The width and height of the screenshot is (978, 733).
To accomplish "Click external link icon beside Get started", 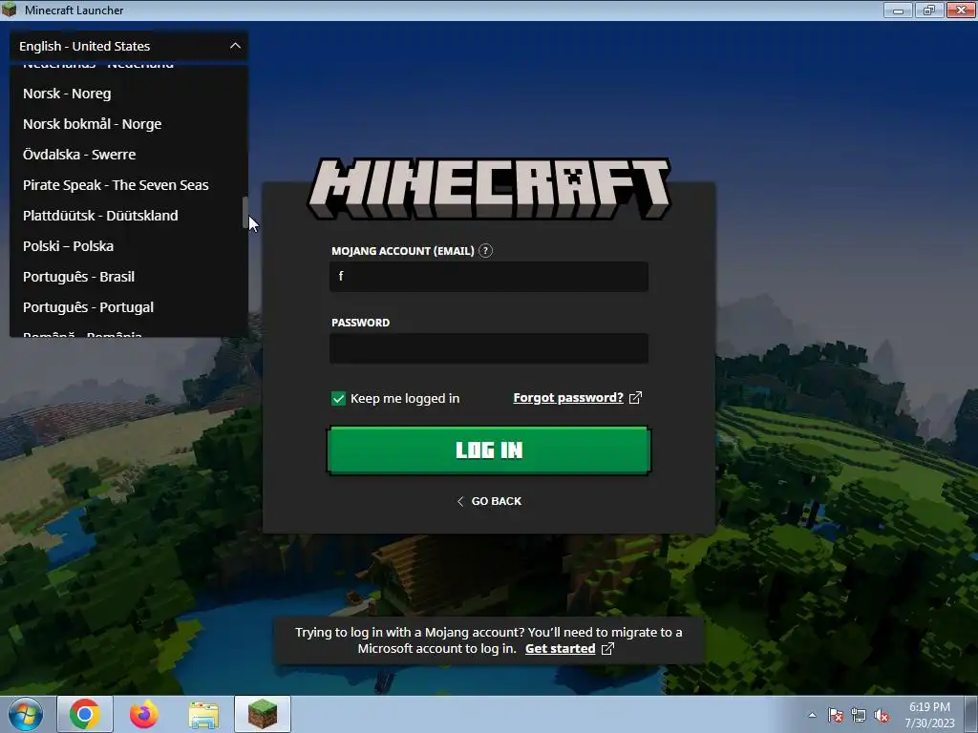I will pyautogui.click(x=607, y=648).
